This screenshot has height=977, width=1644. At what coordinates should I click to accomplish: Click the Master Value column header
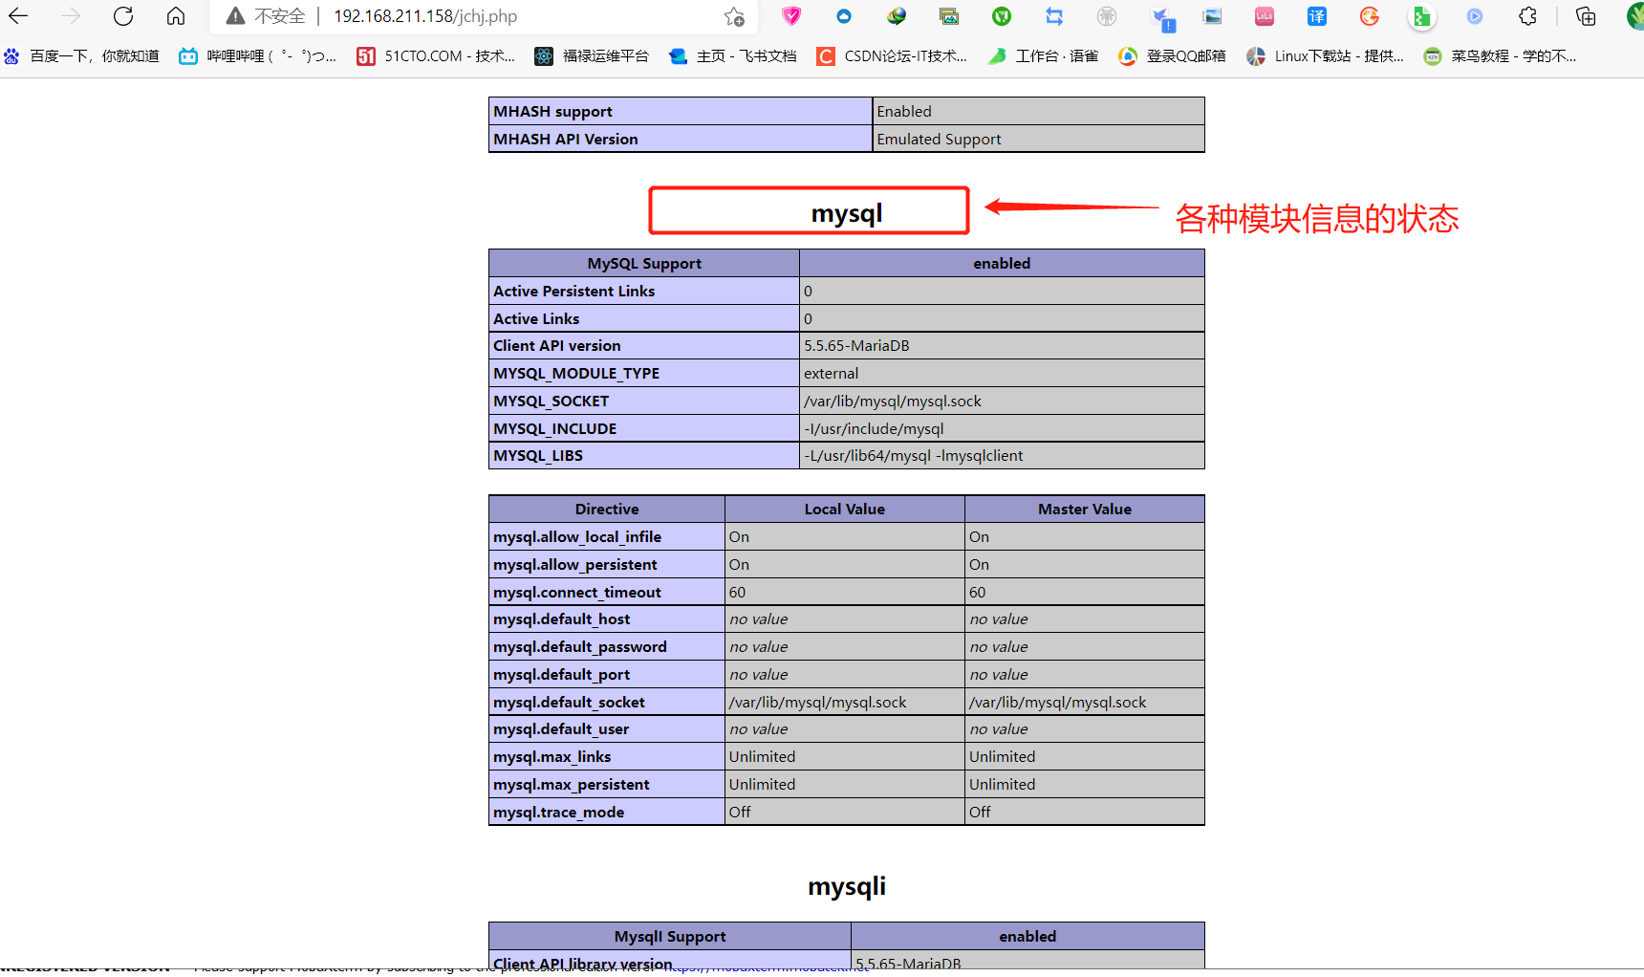coord(1085,510)
